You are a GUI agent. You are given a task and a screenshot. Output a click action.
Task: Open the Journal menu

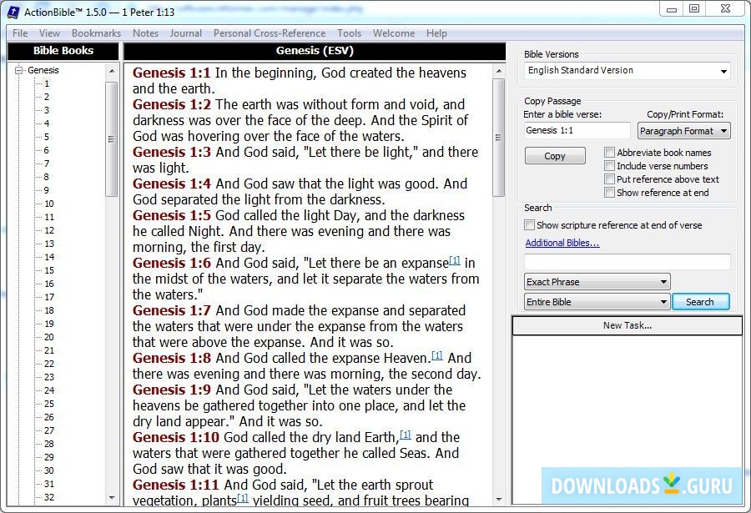click(x=186, y=33)
